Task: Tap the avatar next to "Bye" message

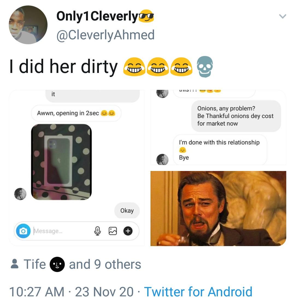Action: (162, 159)
